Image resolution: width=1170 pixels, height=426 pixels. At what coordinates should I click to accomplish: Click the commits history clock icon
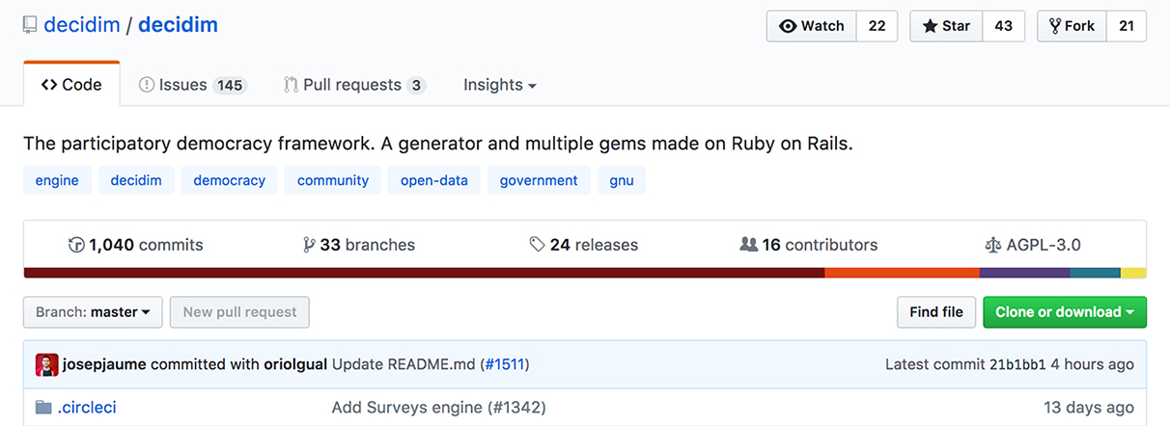76,245
